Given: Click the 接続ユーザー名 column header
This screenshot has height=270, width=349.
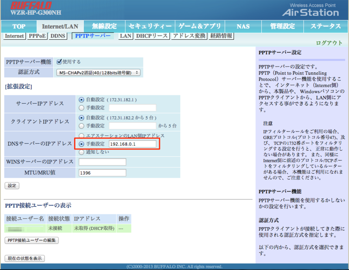Looking at the screenshot, I should pyautogui.click(x=25, y=219).
